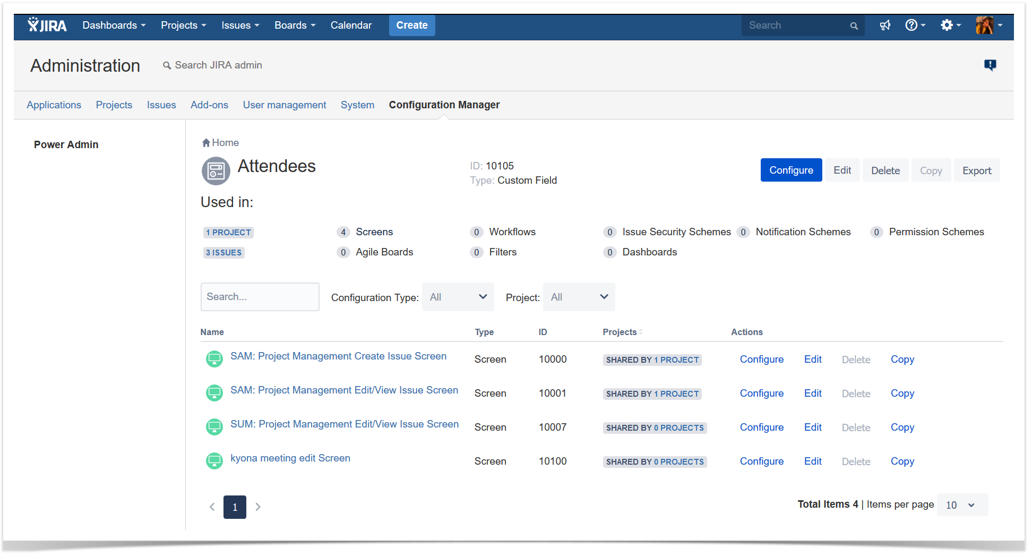The height and width of the screenshot is (556, 1032).
Task: Click the JIRA logo
Action: coord(47,25)
